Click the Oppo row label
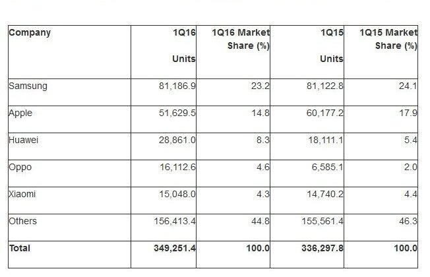This screenshot has height=277, width=430. pyautogui.click(x=20, y=168)
